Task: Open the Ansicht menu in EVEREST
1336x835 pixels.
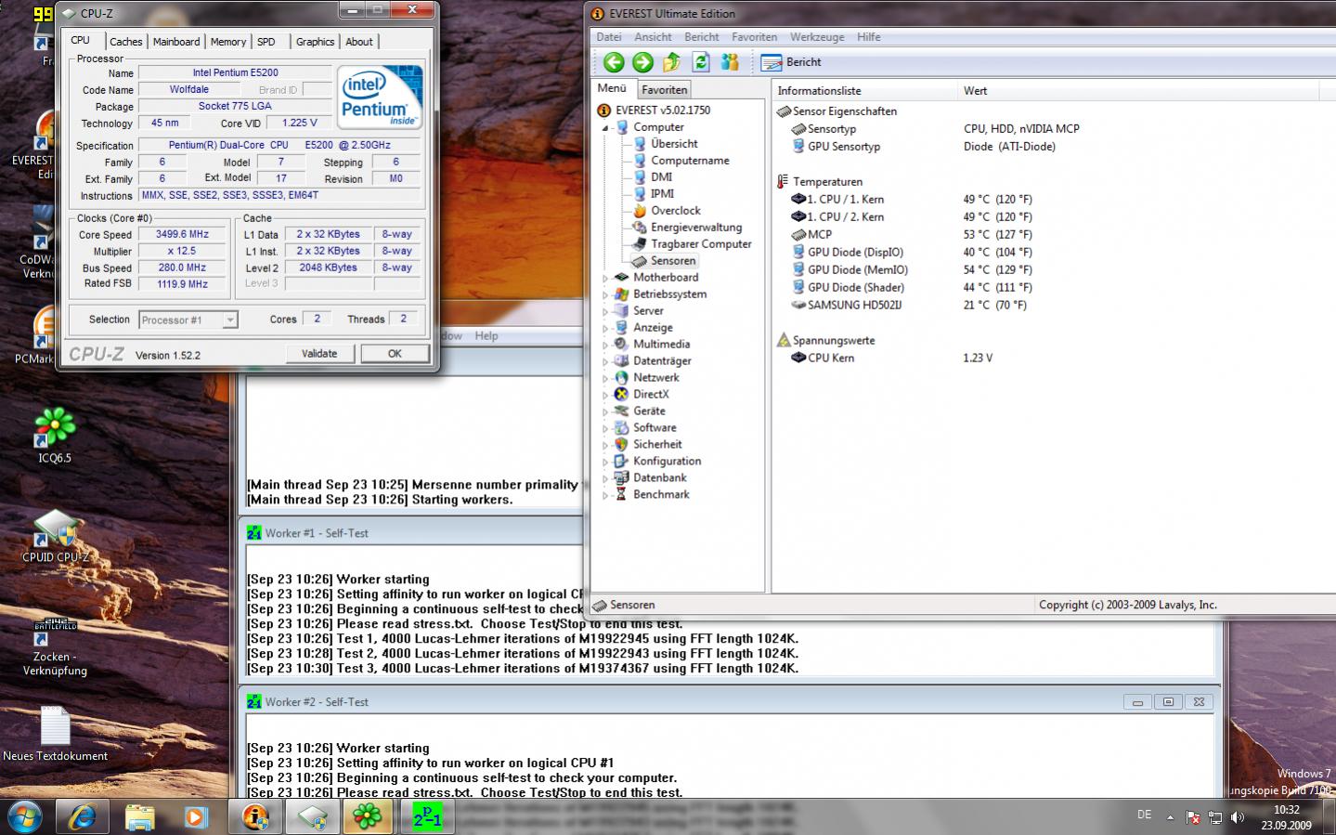Action: pos(653,37)
